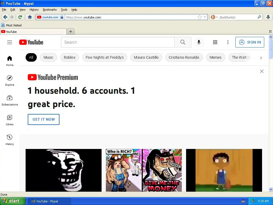Open the Who is RICH video thumbnail
This screenshot has width=273, height=205.
(x=144, y=170)
